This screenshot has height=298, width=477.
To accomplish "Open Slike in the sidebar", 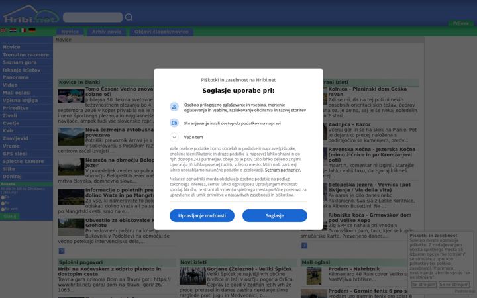I will pyautogui.click(x=9, y=169).
